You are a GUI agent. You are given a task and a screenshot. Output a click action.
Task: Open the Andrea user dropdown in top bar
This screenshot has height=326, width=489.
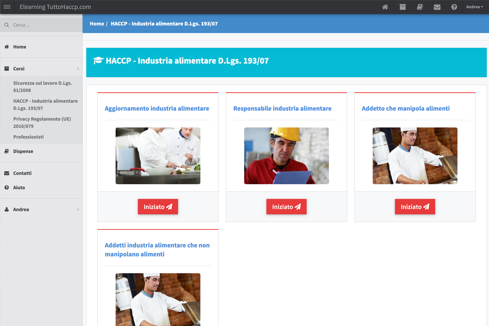[474, 7]
